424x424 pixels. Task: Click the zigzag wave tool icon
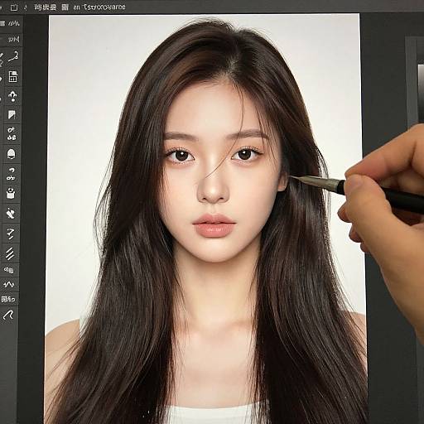pos(9,284)
